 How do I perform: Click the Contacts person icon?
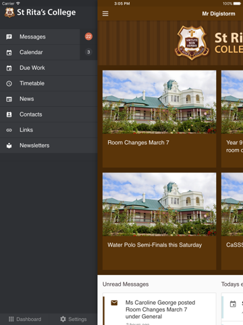9,114
